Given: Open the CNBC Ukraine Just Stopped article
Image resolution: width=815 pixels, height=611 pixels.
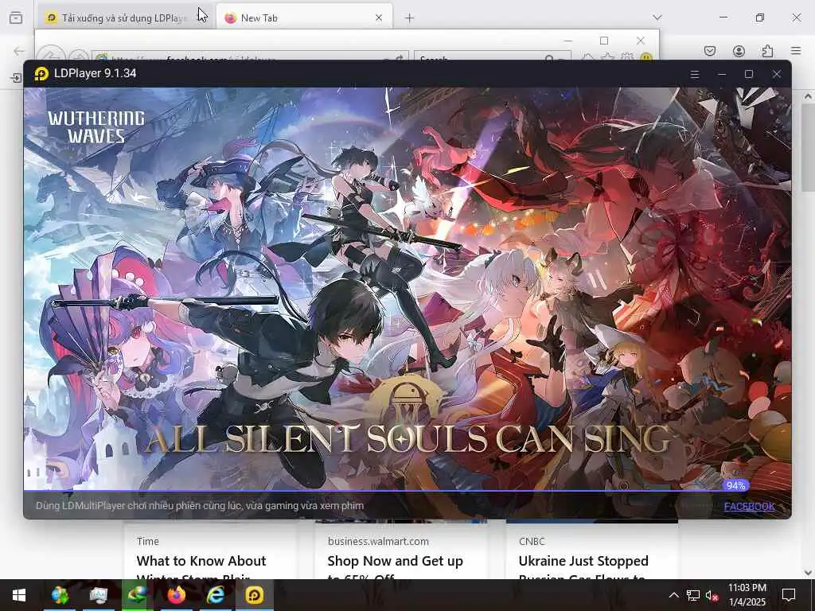Looking at the screenshot, I should pos(583,561).
